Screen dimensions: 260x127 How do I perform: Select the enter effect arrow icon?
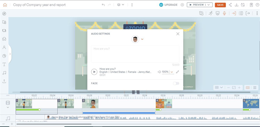tap(234, 13)
